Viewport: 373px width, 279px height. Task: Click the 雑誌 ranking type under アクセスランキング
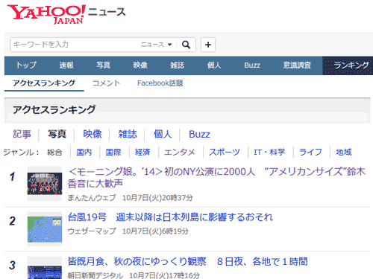pyautogui.click(x=128, y=134)
